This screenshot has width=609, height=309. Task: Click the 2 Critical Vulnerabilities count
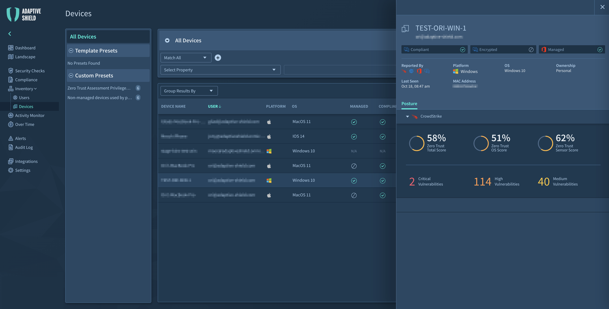pyautogui.click(x=412, y=182)
